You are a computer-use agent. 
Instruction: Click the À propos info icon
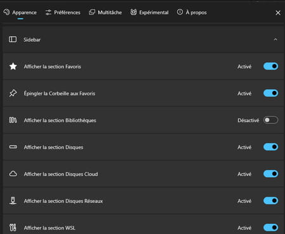coord(180,12)
